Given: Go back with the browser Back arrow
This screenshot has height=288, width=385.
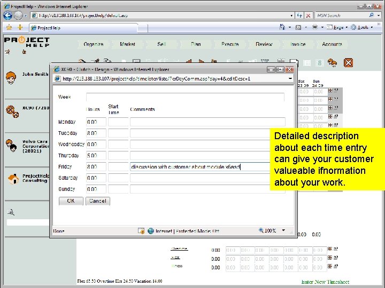Looking at the screenshot, I should (8, 15).
